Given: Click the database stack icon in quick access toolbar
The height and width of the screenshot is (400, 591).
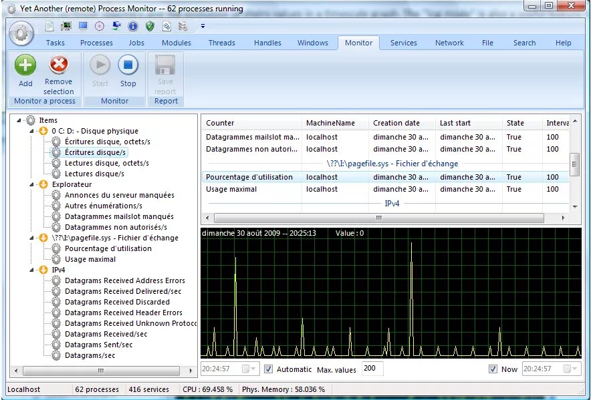Looking at the screenshot, I should (x=183, y=26).
